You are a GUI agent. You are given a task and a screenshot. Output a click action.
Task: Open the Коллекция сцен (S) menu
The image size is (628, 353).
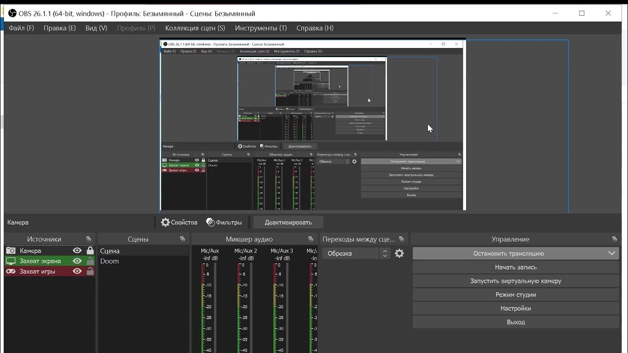195,28
